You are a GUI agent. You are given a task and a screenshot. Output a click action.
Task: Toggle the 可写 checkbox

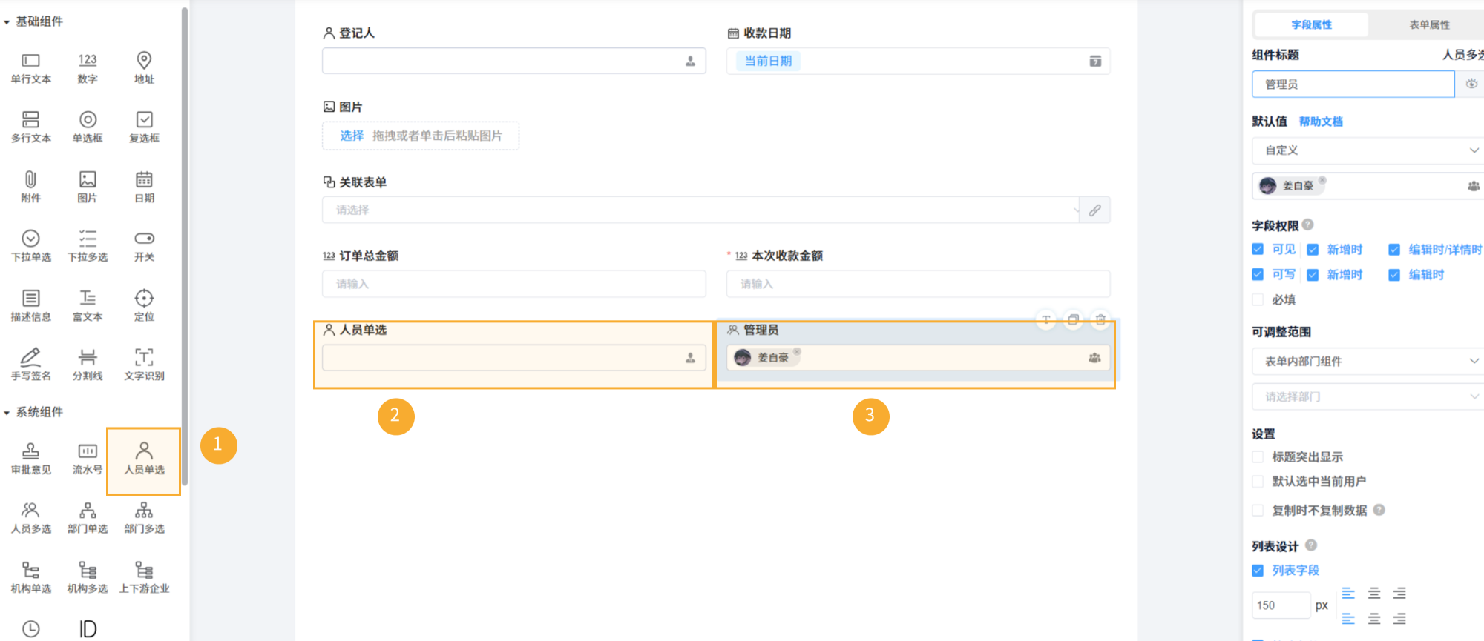1258,274
